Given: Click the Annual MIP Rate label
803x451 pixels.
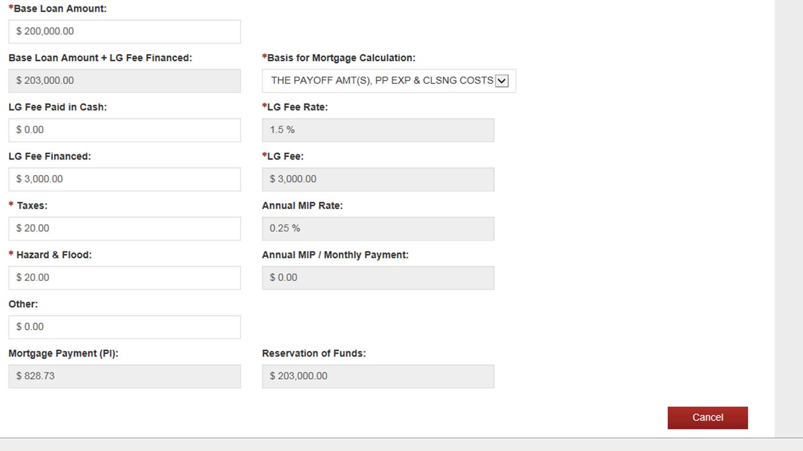Looking at the screenshot, I should click(x=302, y=206).
